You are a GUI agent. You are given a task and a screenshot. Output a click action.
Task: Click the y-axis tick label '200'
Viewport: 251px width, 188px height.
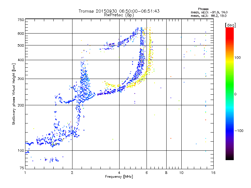[x=21, y=105]
